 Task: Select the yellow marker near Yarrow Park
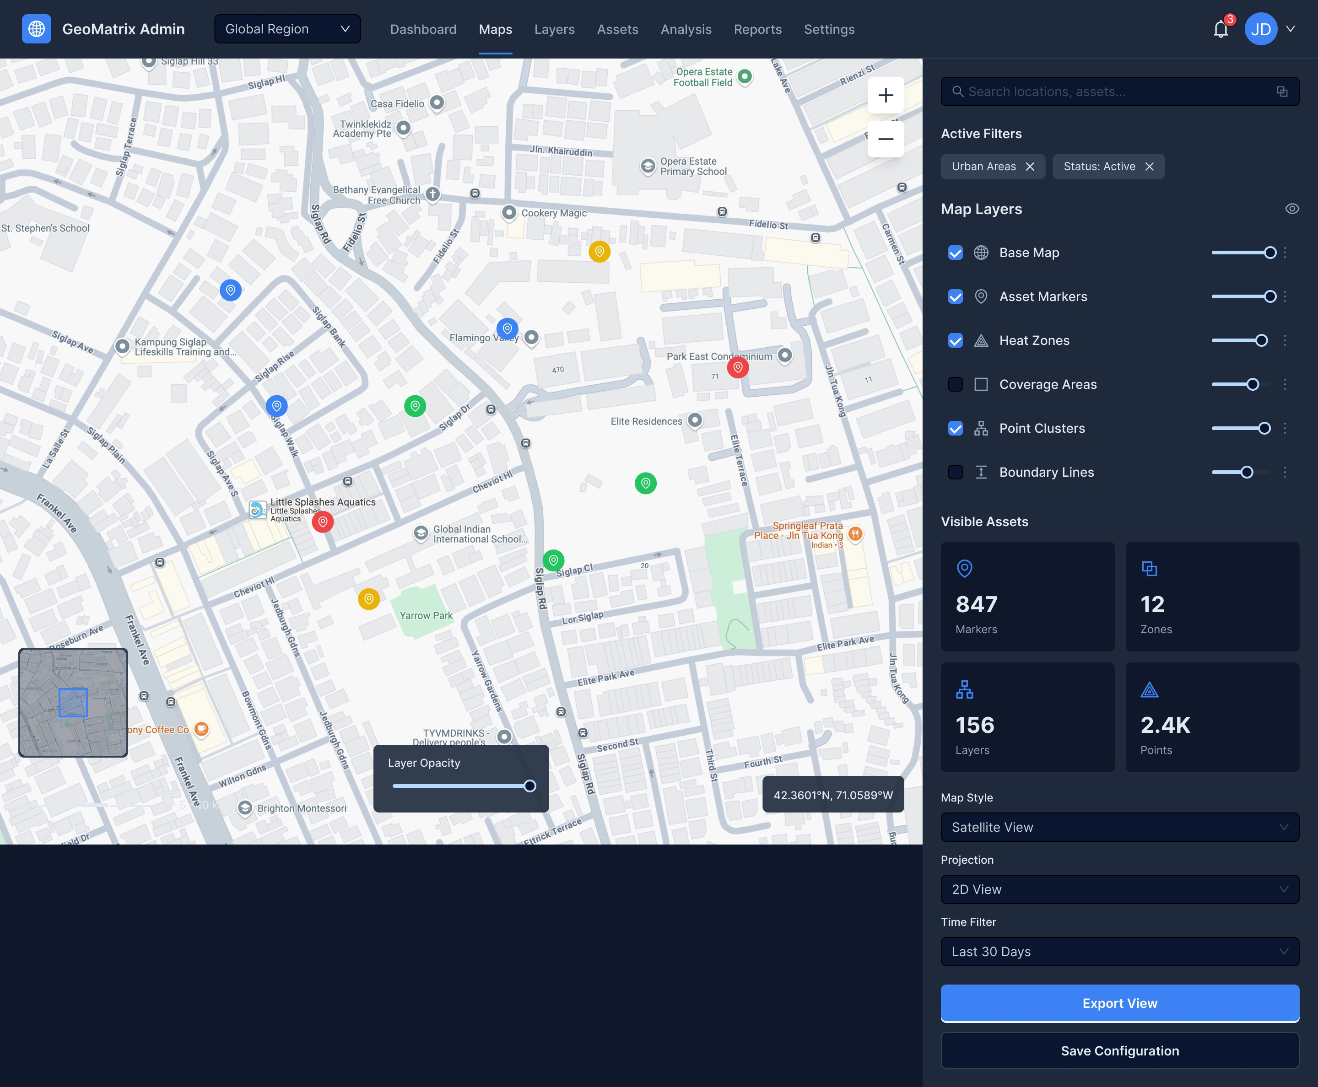368,599
